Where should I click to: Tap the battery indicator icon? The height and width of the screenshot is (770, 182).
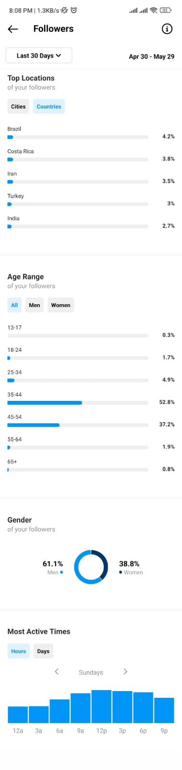[x=165, y=10]
